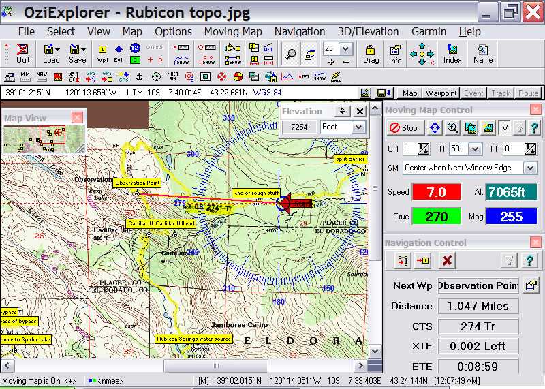Open the Elevation units Feet dropdown
The height and width of the screenshot is (389, 545).
359,127
